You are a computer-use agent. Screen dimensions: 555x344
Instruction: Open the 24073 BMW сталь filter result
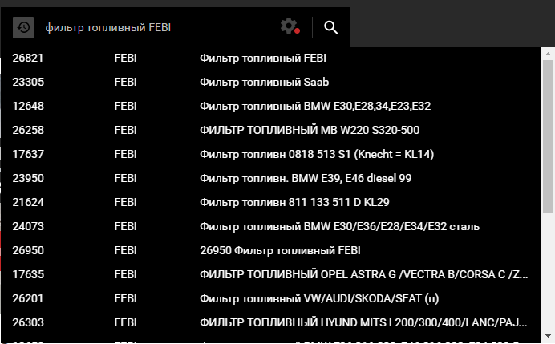pos(271,226)
